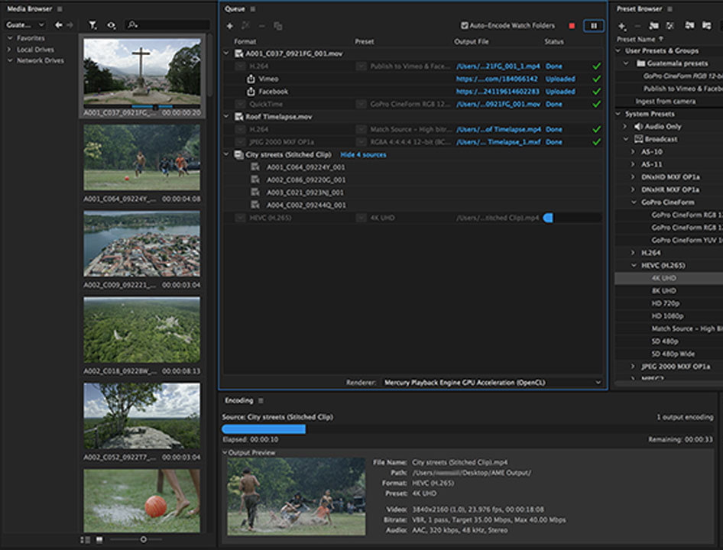Open the Media Browser panel menu icon

[x=60, y=8]
